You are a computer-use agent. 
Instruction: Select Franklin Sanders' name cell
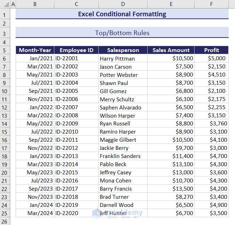pos(123,156)
